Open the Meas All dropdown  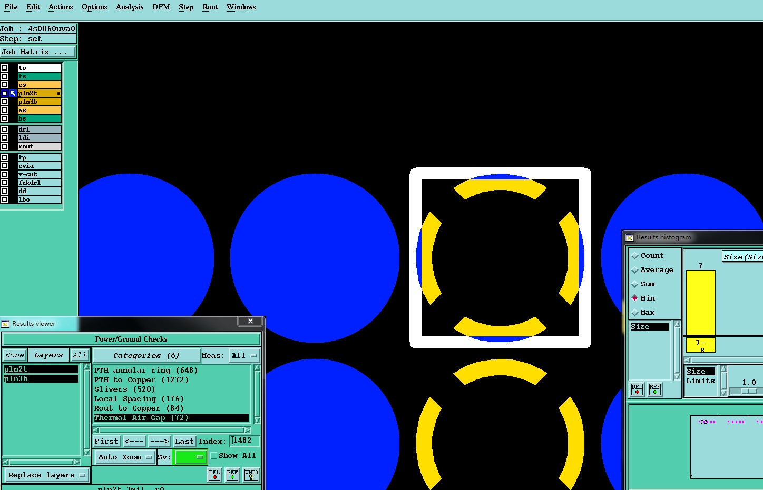244,356
